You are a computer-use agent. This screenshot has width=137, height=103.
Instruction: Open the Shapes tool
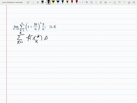[x=87, y=2]
